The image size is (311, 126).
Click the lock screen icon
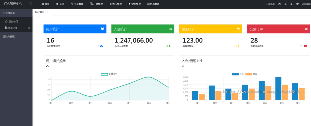(x=291, y=4)
